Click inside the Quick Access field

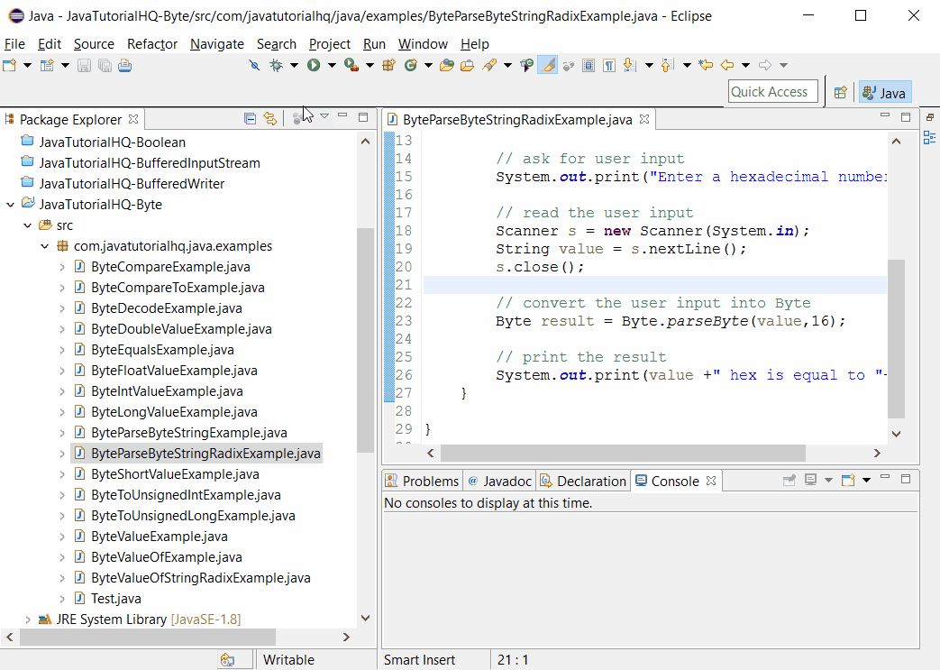click(771, 91)
